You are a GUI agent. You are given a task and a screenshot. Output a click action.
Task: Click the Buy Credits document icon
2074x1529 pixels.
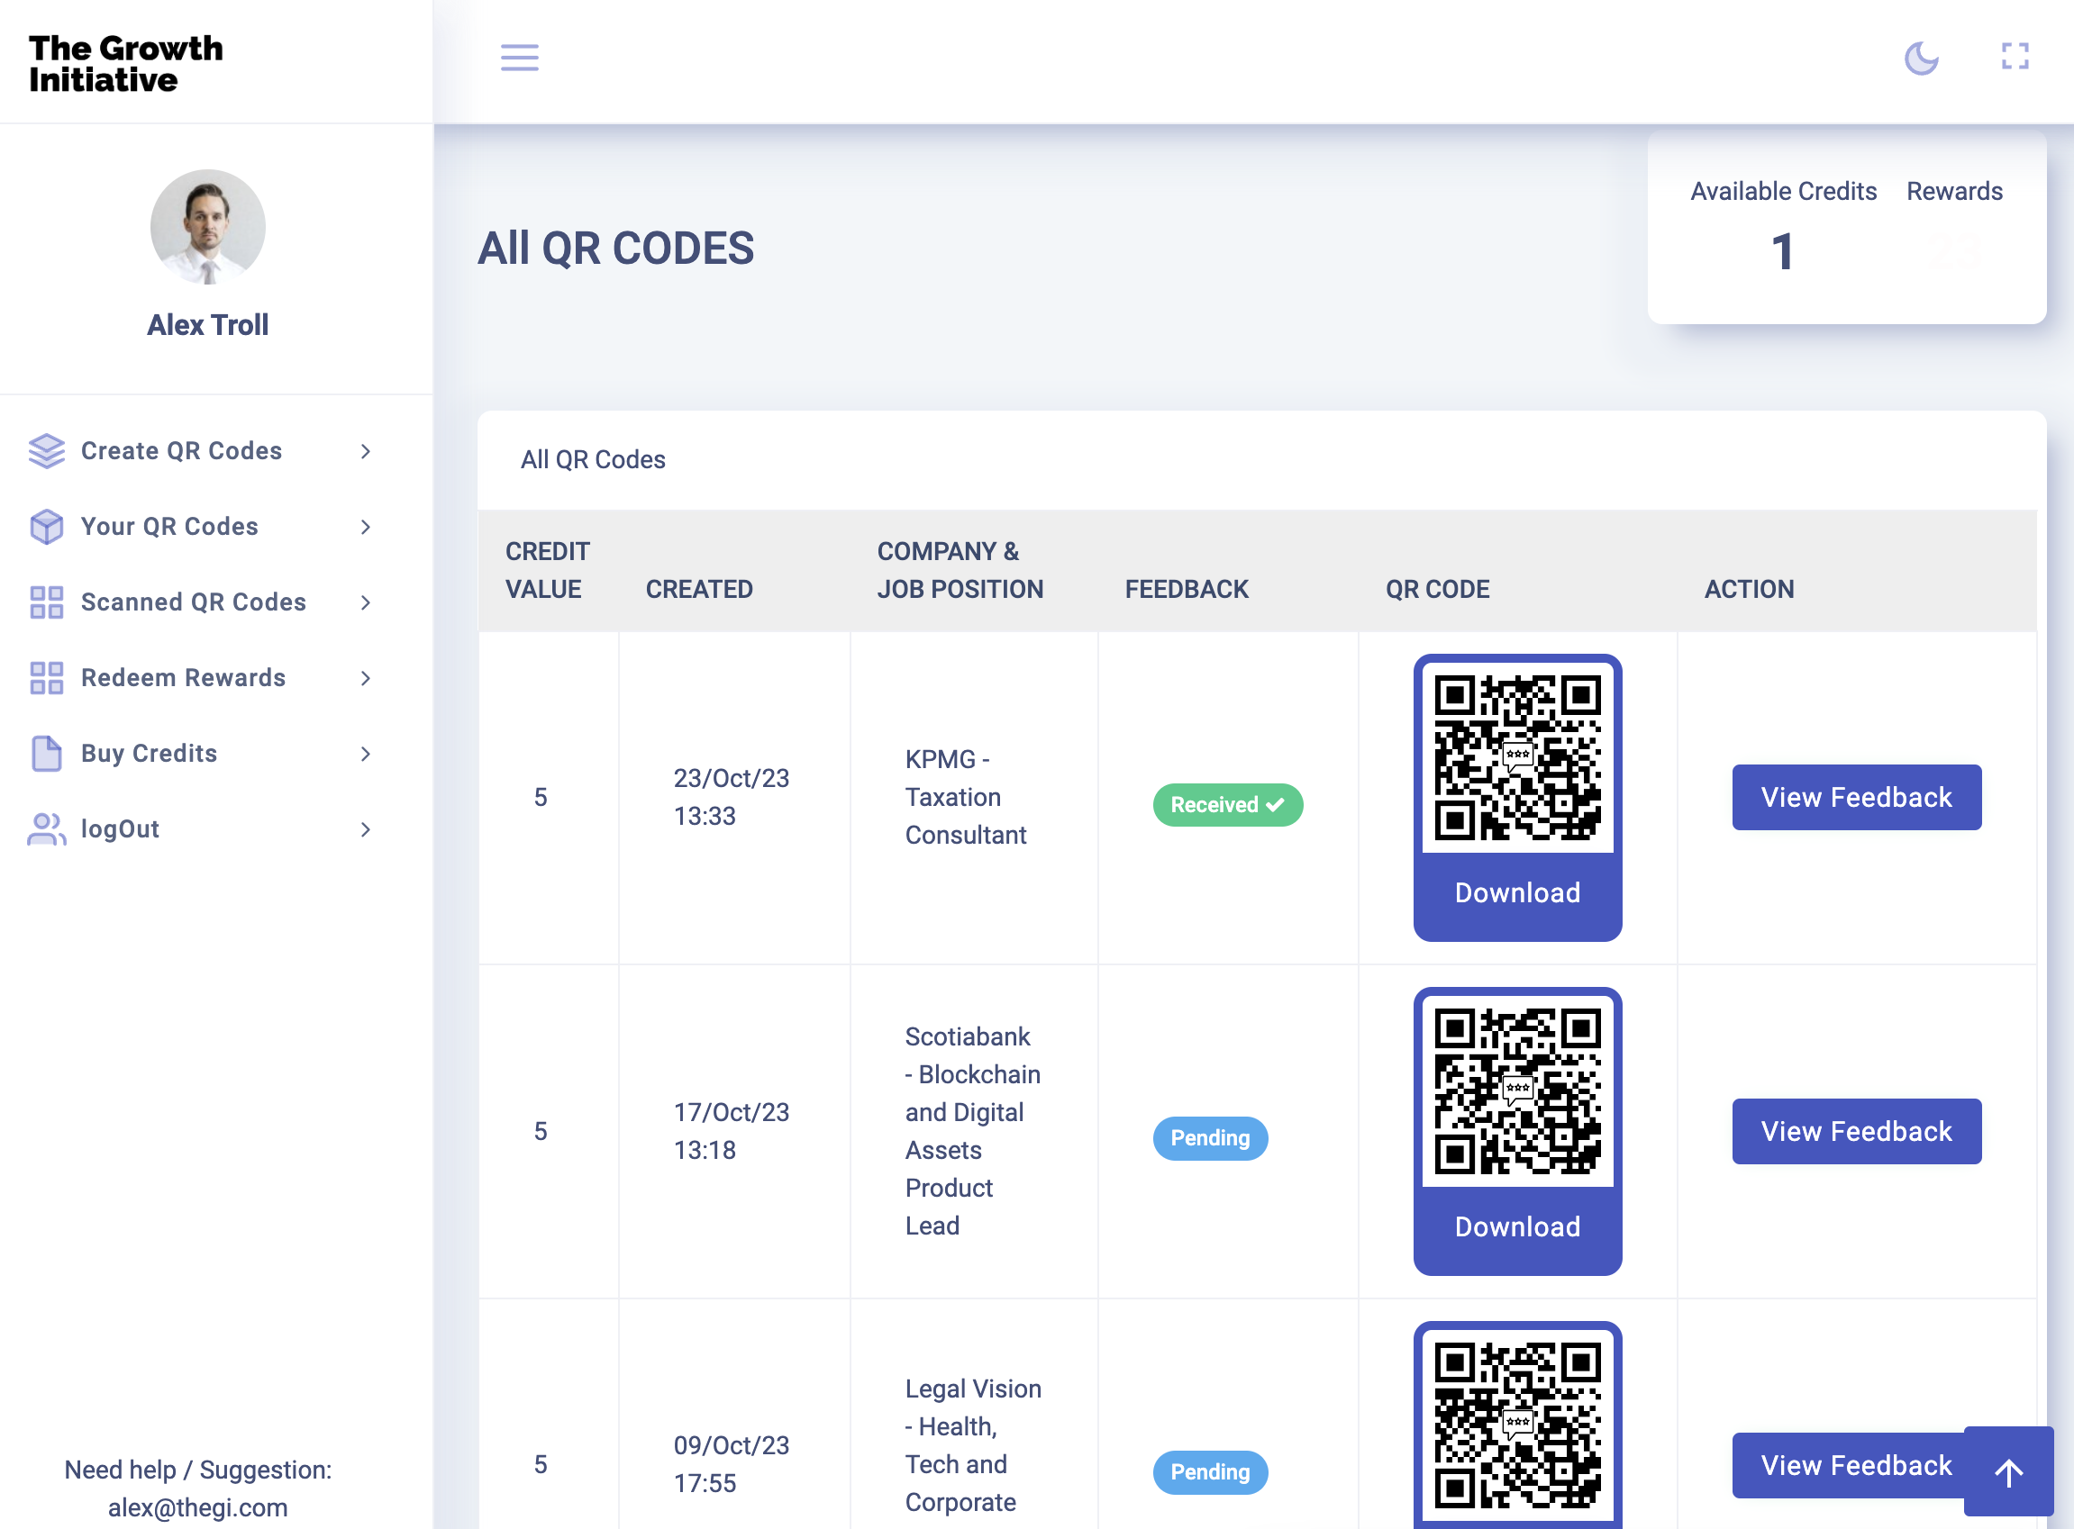[46, 754]
